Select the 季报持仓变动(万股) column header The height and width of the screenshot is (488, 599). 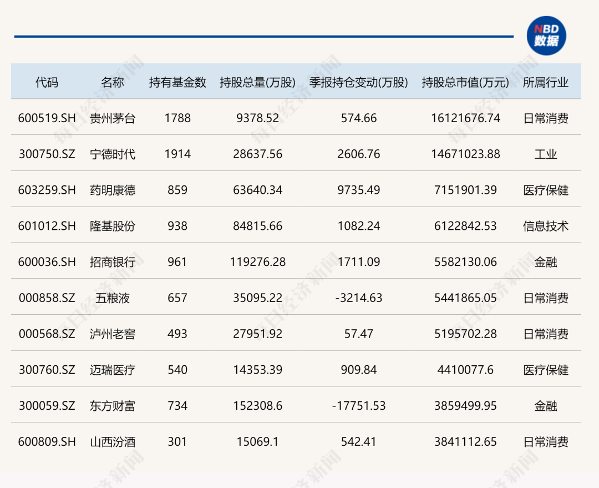(x=358, y=82)
